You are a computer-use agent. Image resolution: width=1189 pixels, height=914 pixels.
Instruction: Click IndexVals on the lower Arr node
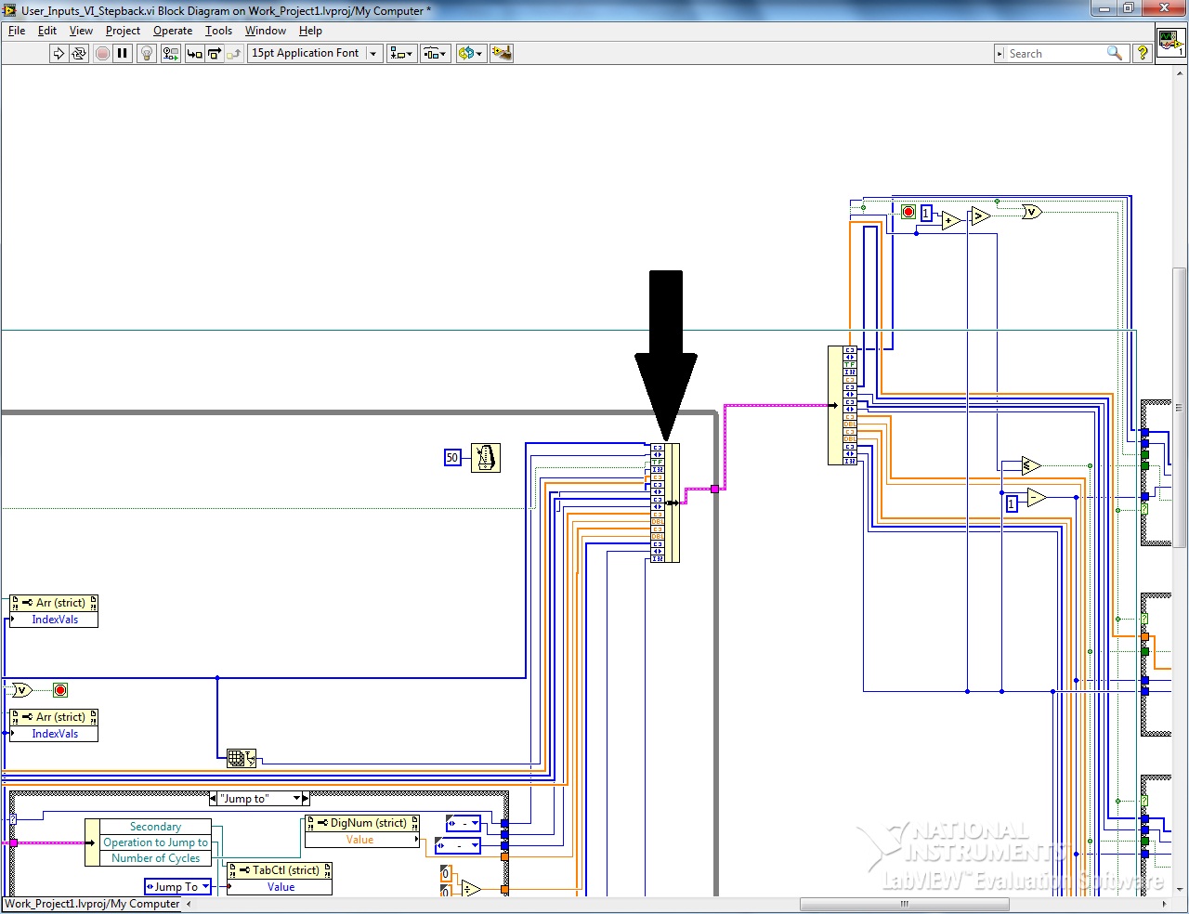(x=55, y=734)
